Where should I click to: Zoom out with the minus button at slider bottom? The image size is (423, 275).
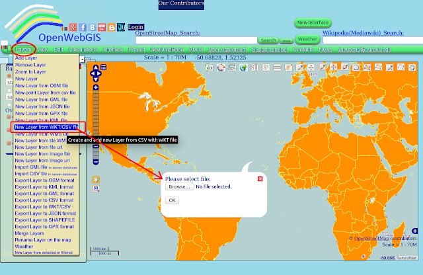[x=96, y=162]
